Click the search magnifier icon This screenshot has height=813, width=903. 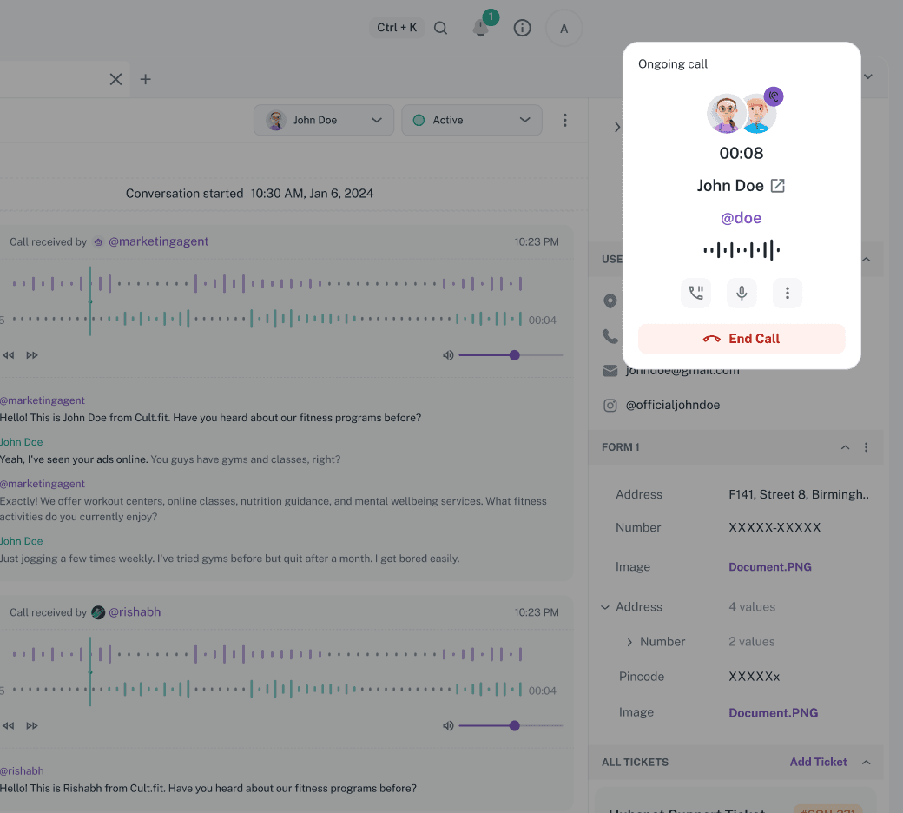pyautogui.click(x=440, y=28)
